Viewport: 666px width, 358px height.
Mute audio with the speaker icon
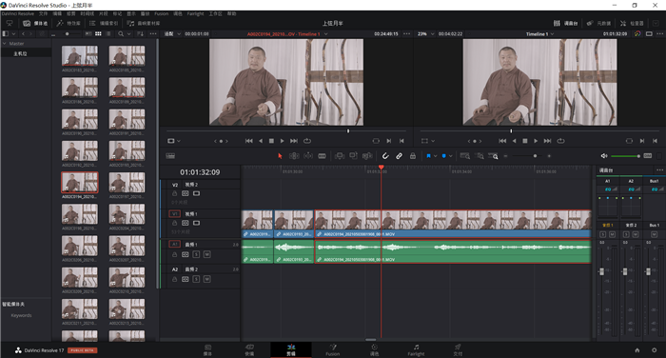[604, 156]
